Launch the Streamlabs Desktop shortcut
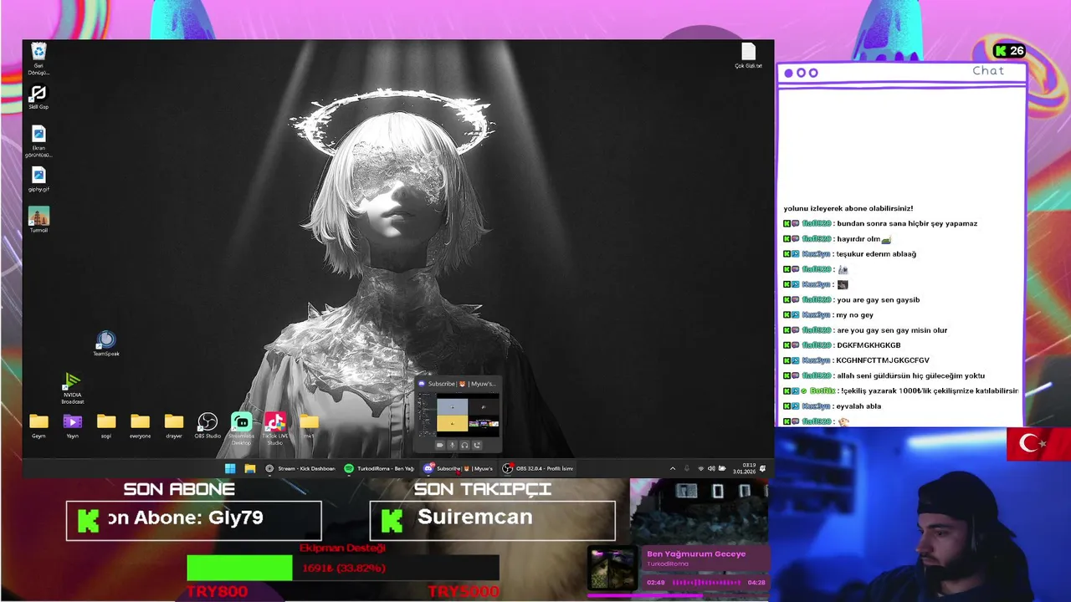The image size is (1071, 602). point(241,427)
